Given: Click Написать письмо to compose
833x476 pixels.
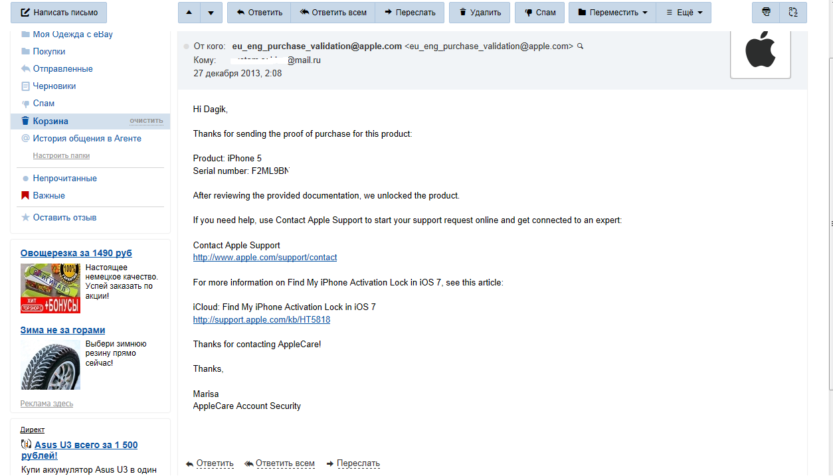Looking at the screenshot, I should [58, 13].
